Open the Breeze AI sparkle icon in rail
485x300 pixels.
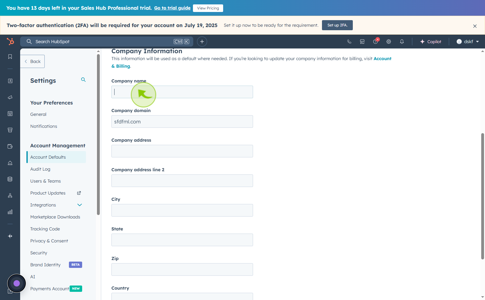tap(10, 236)
